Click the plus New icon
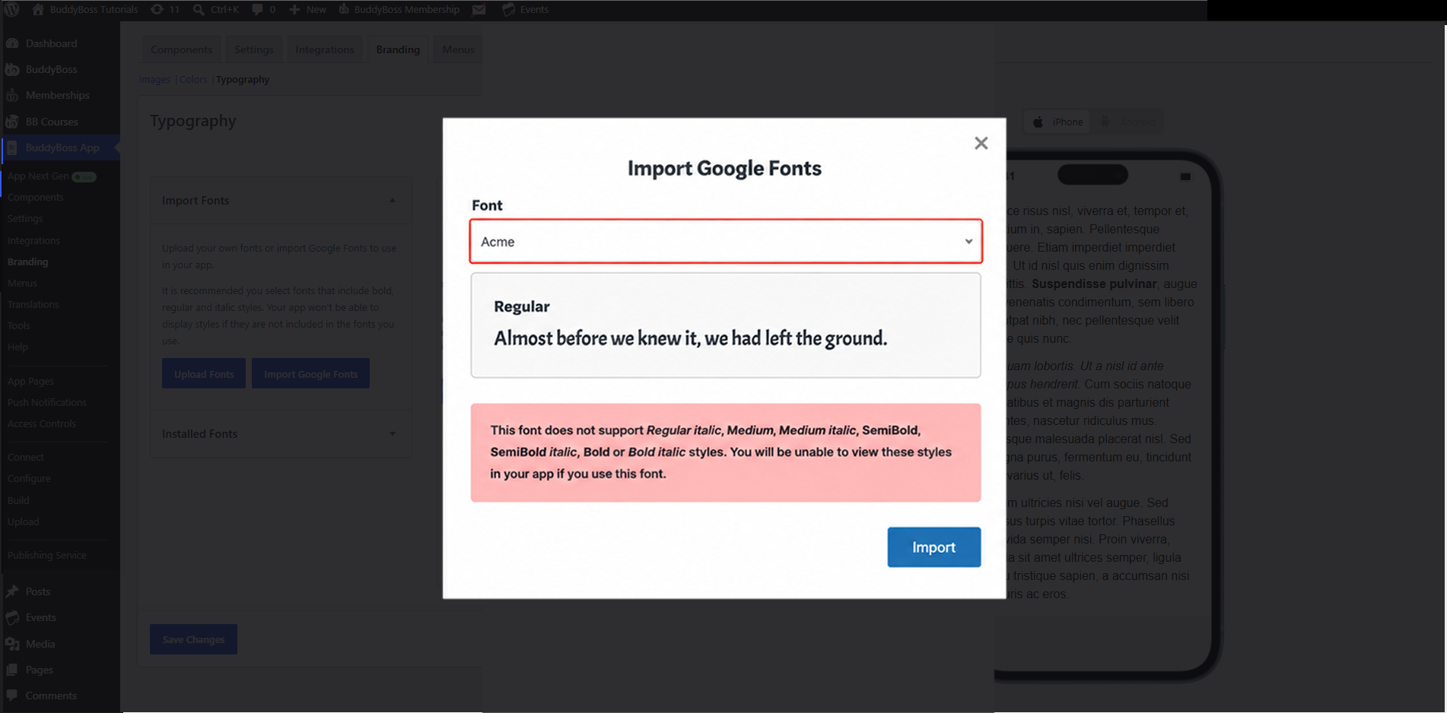Image resolution: width=1447 pixels, height=713 pixels. 294,9
